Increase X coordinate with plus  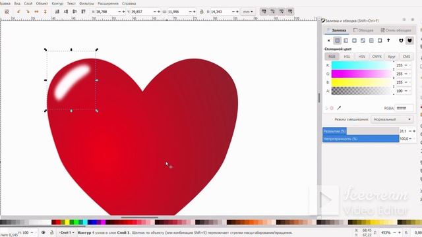click(x=123, y=12)
